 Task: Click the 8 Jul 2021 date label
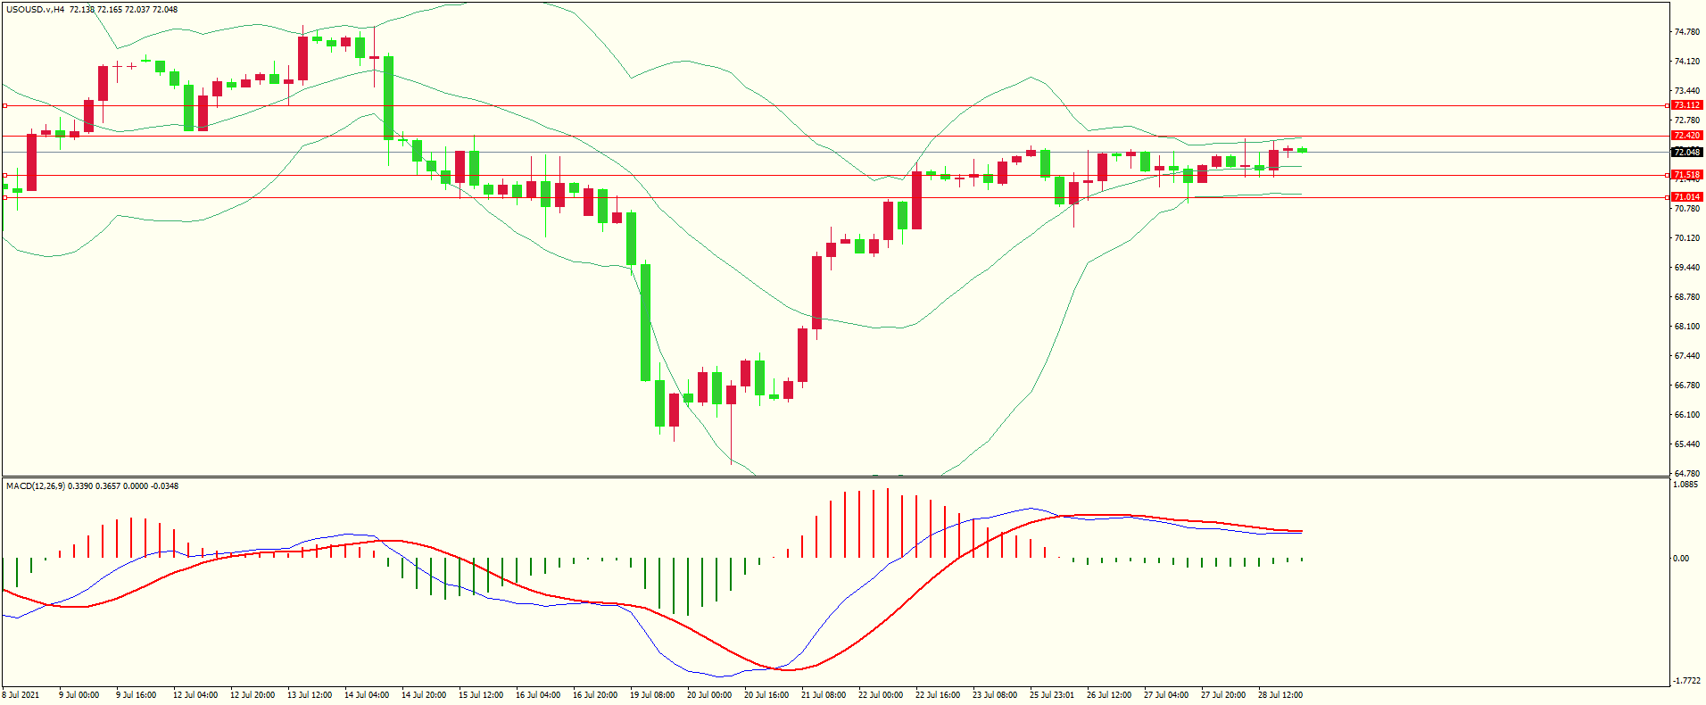21,695
